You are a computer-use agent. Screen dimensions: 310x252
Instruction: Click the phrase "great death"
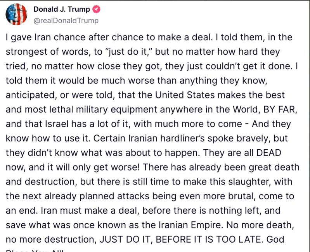274,167
